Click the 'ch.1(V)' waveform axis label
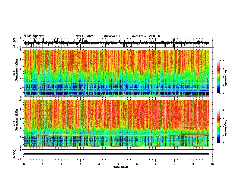 point(14,43)
